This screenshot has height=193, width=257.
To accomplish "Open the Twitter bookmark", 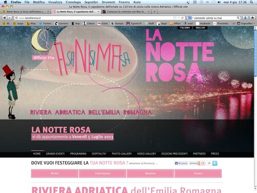I will coord(45,24).
